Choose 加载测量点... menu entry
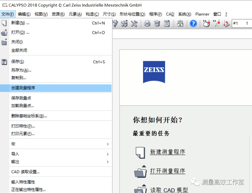 [56, 106]
